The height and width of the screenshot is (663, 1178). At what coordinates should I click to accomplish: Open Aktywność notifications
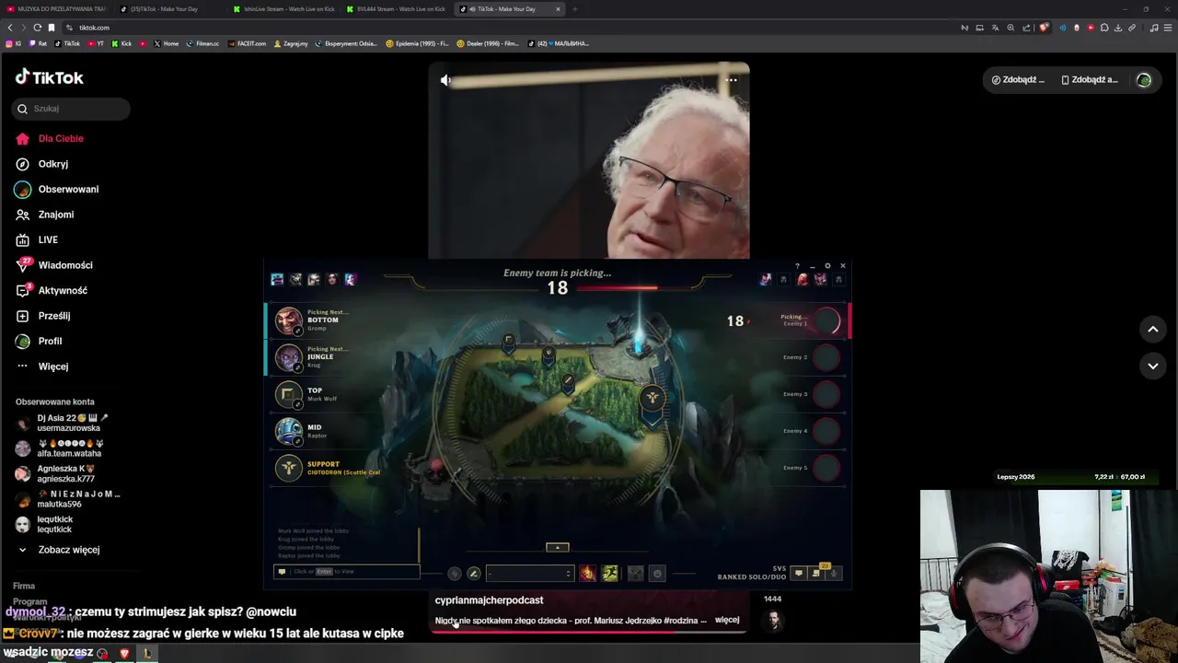point(52,290)
